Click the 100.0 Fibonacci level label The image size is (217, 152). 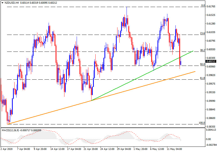pos(202,123)
